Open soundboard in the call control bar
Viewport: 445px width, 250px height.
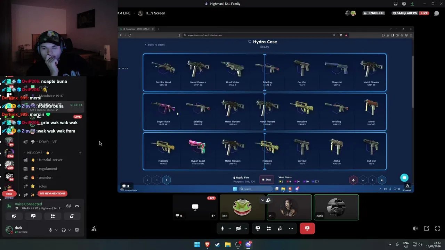280,228
